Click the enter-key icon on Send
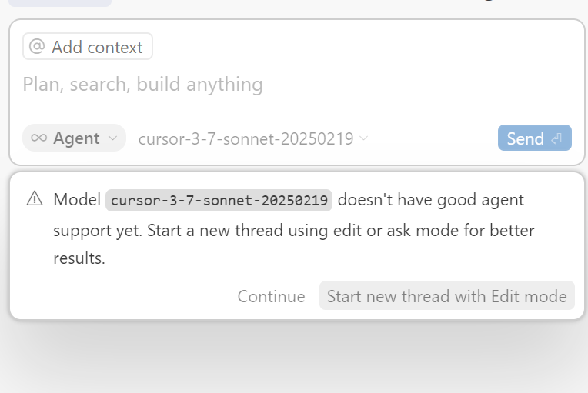This screenshot has width=588, height=393. (557, 138)
